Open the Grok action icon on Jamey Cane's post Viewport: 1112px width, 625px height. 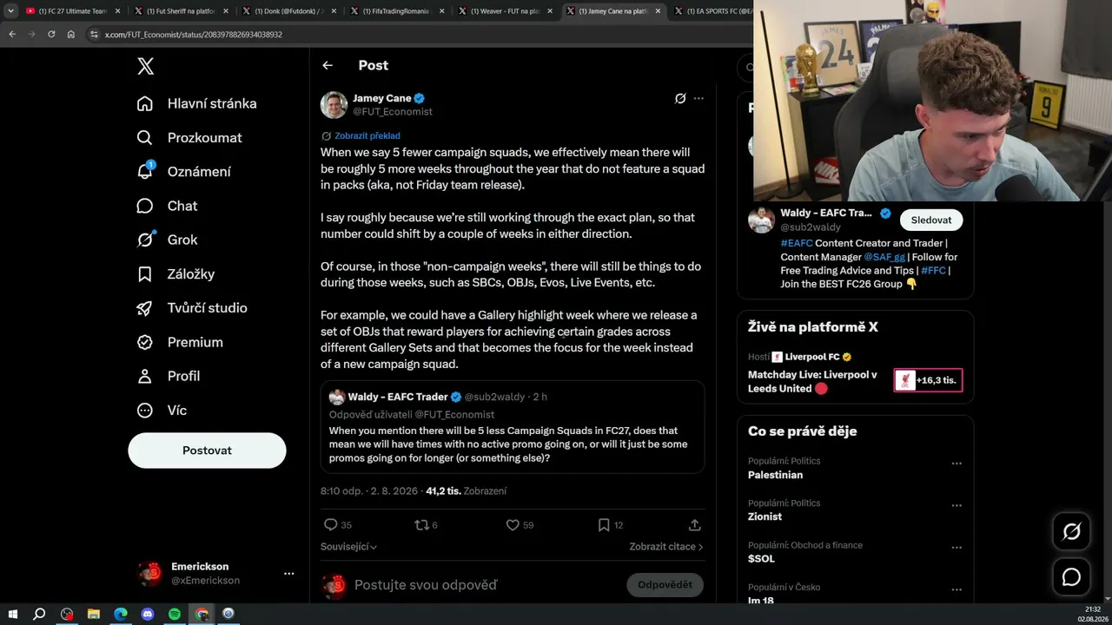tap(680, 98)
